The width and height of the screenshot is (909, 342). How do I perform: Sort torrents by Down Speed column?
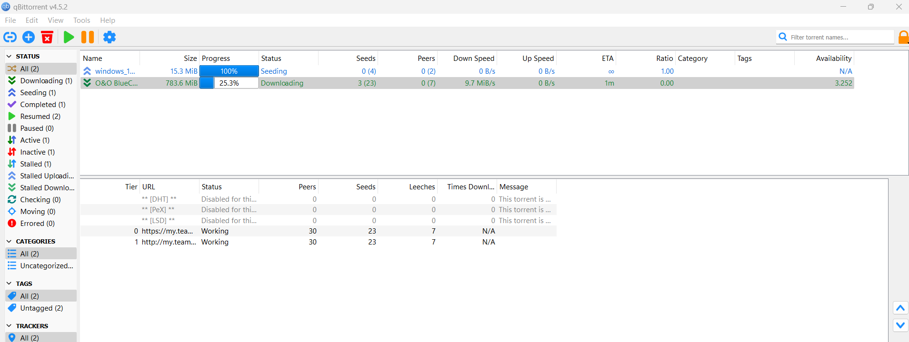[x=467, y=58]
